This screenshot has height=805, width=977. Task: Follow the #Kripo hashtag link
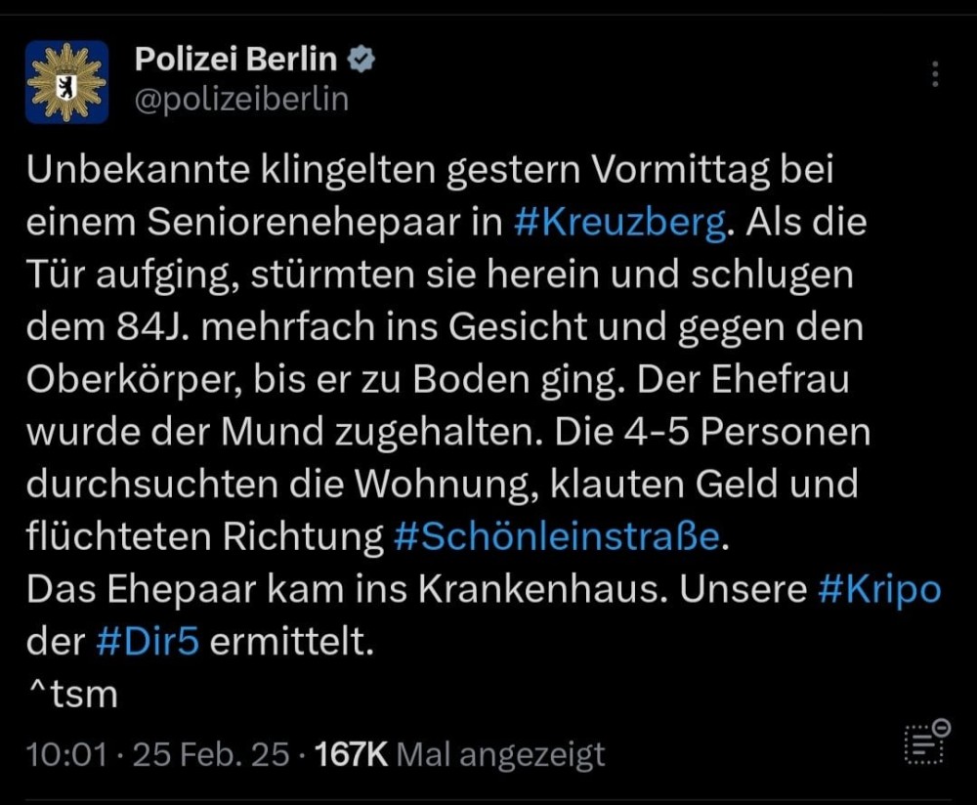(879, 589)
